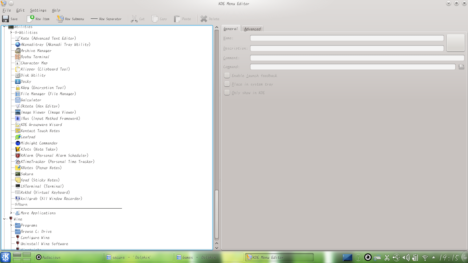Click the Comment input field
The height and width of the screenshot is (263, 468).
click(x=357, y=58)
